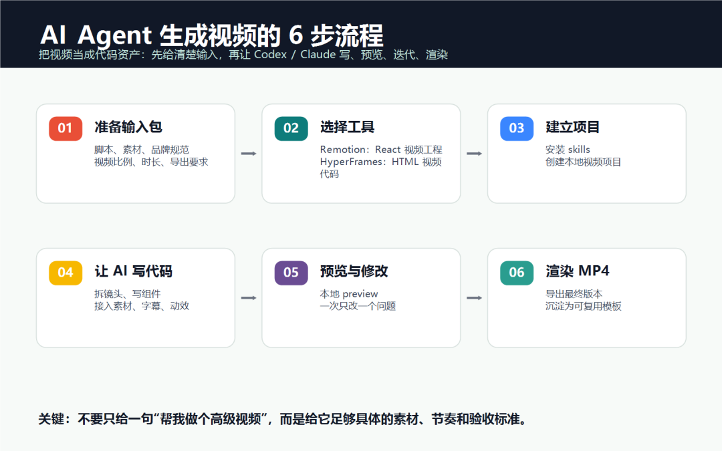Click the line '脚本、素材、品牌规范'

coord(142,150)
